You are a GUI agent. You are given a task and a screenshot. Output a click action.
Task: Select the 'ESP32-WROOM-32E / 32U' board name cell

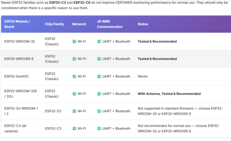(x=21, y=94)
